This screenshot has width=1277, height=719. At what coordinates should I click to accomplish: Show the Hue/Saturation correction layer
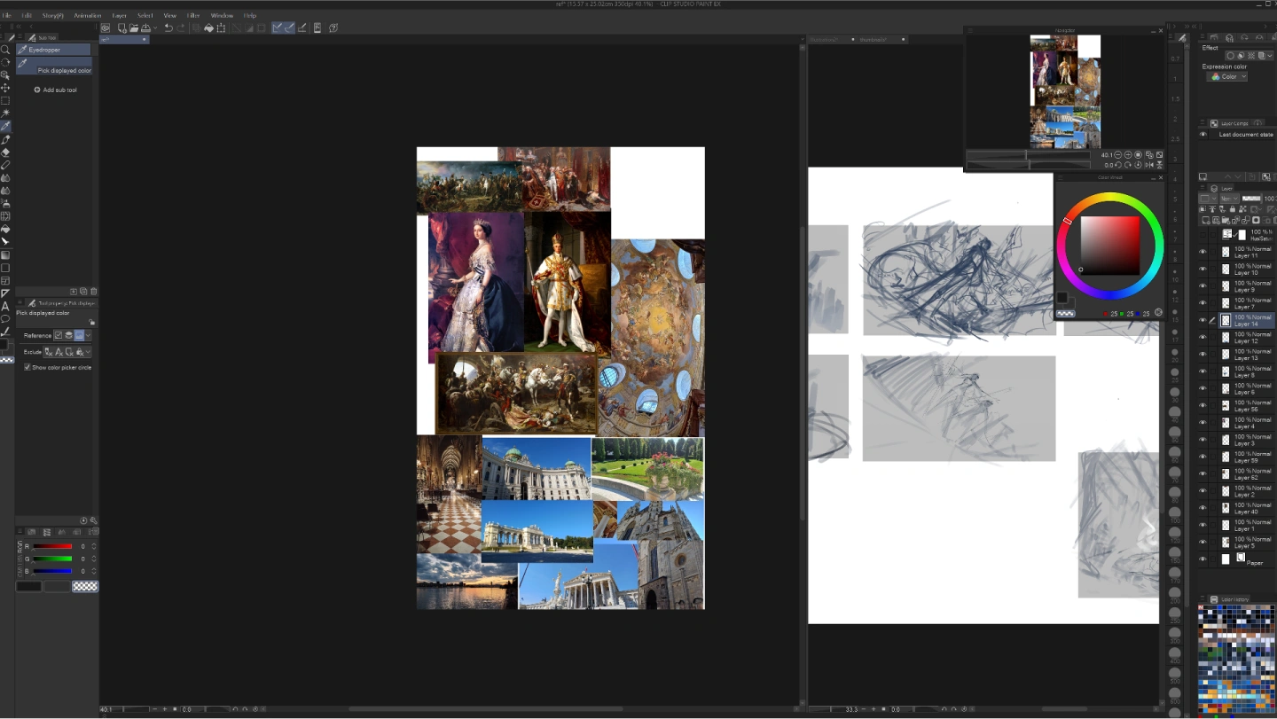pos(1203,235)
